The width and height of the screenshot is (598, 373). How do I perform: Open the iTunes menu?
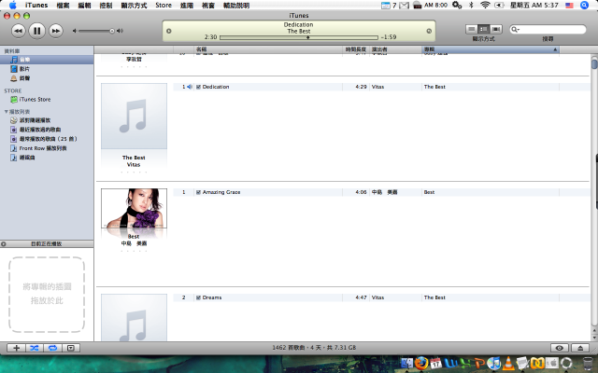click(x=36, y=6)
